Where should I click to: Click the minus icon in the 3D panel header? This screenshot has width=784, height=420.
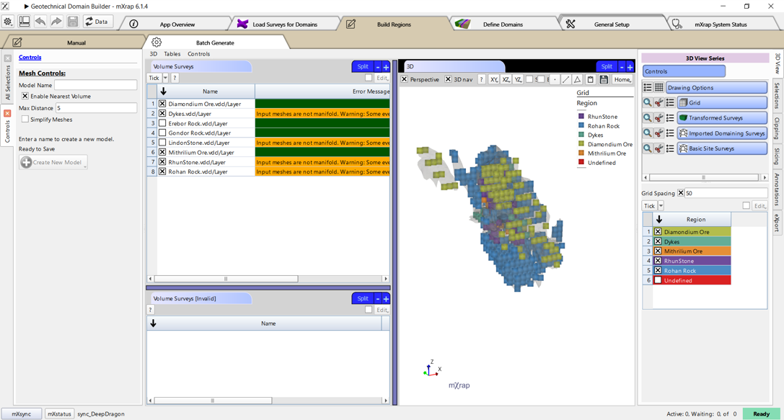622,66
